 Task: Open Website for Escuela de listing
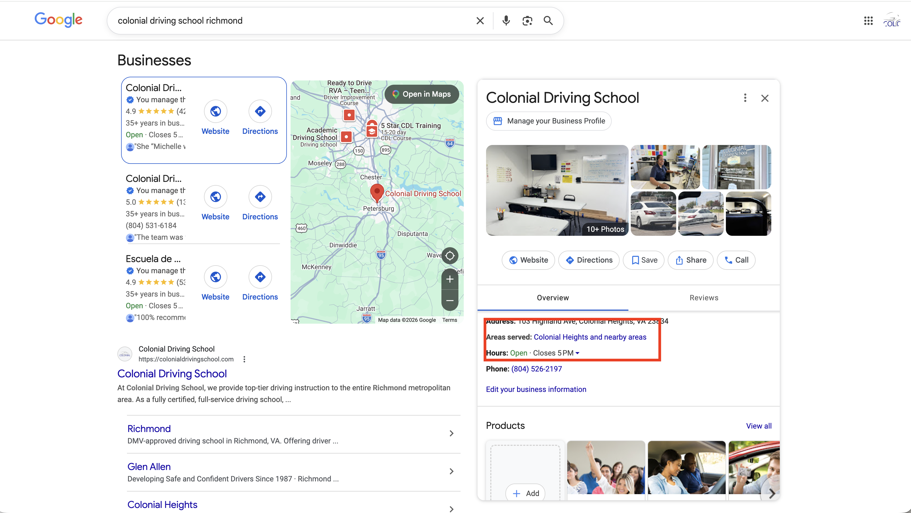(x=215, y=284)
